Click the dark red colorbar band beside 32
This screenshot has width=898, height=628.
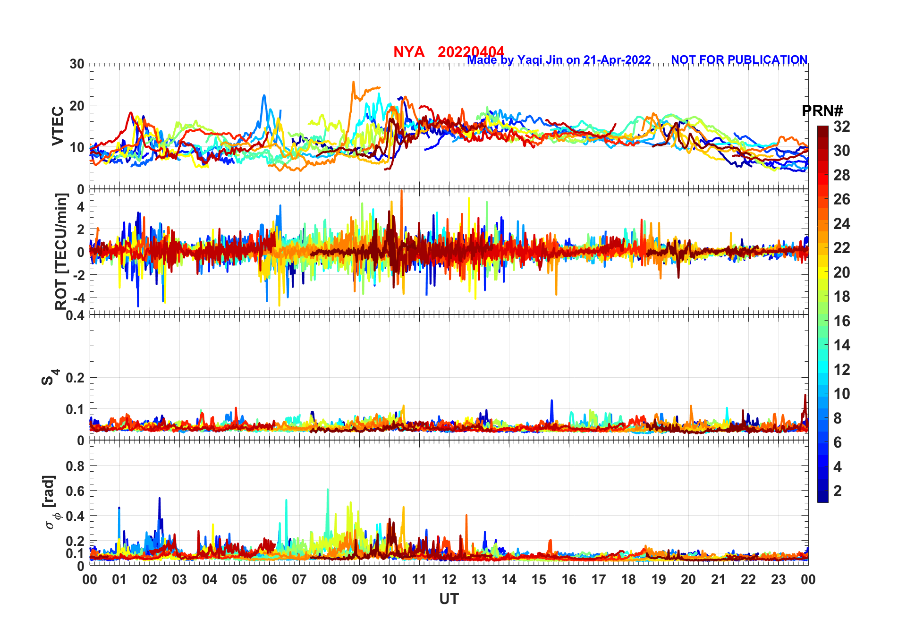(x=822, y=131)
